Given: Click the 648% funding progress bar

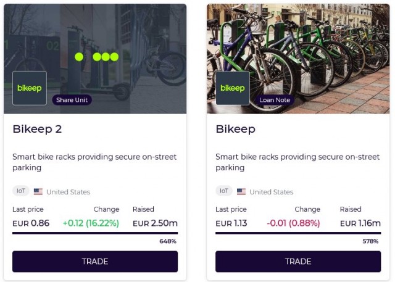Looking at the screenshot, I should pos(95,233).
